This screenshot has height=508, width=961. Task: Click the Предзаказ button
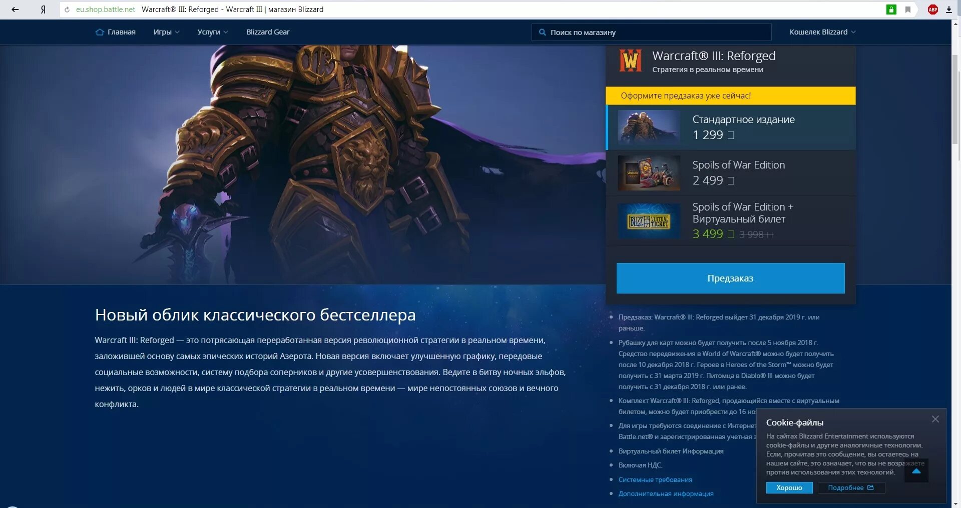point(730,278)
